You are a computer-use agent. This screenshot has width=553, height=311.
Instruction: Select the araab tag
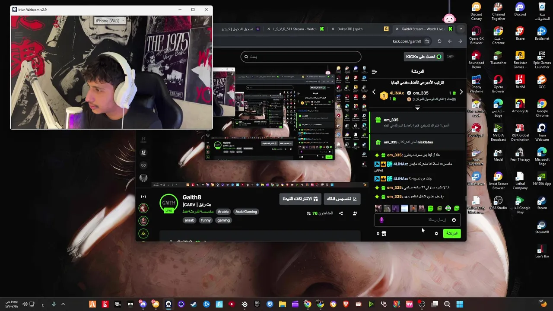pyautogui.click(x=190, y=220)
